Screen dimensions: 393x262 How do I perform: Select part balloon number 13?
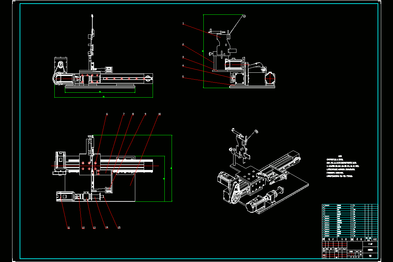[x=94, y=227]
